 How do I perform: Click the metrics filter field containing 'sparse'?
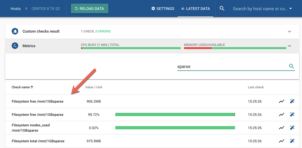[x=231, y=66]
